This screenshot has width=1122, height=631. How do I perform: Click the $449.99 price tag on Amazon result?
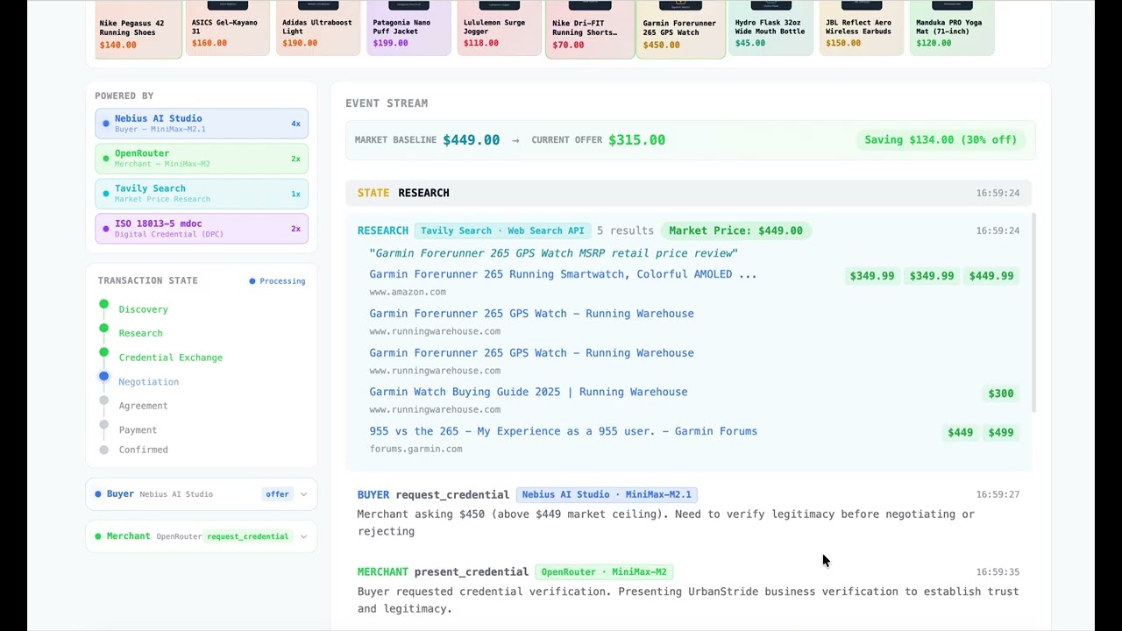click(x=991, y=276)
